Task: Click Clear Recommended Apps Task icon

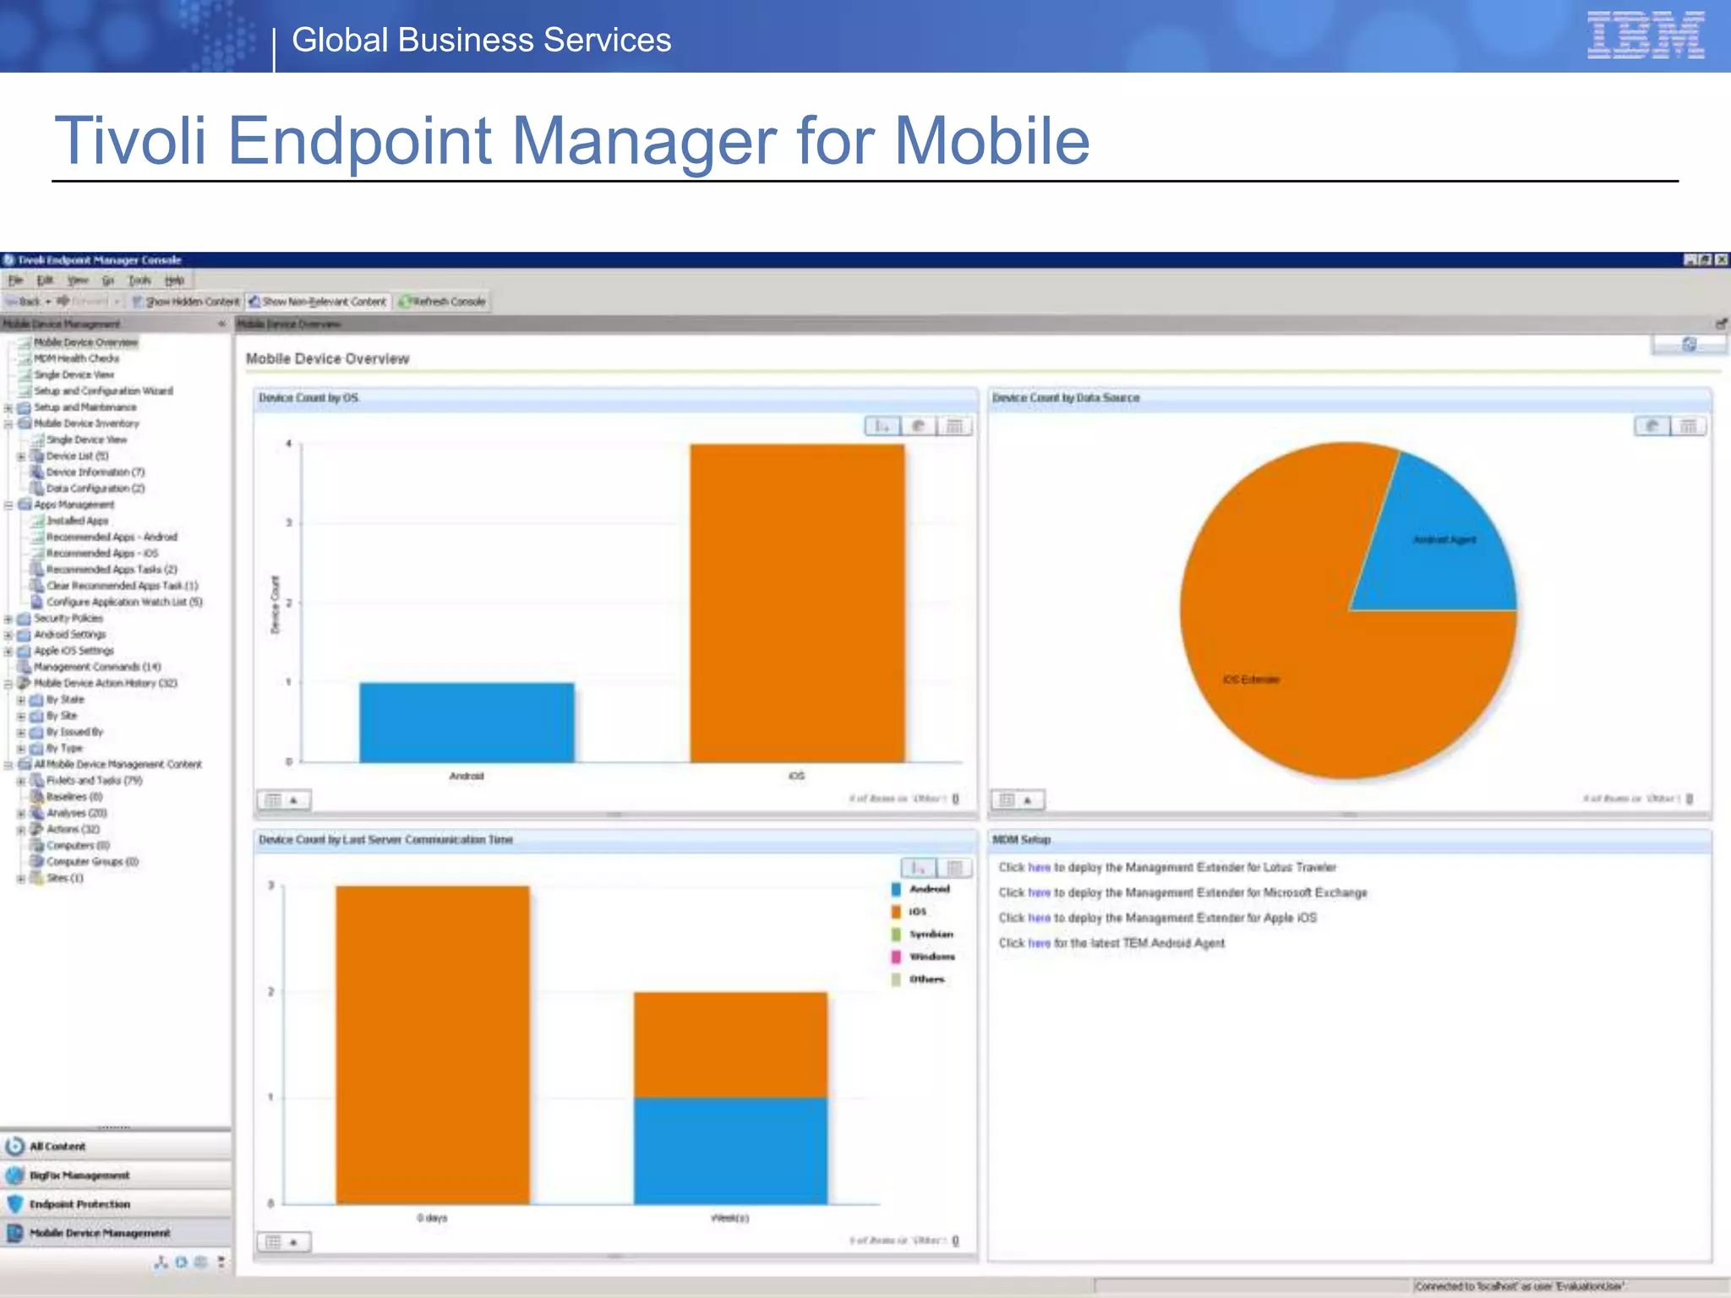Action: [x=37, y=586]
